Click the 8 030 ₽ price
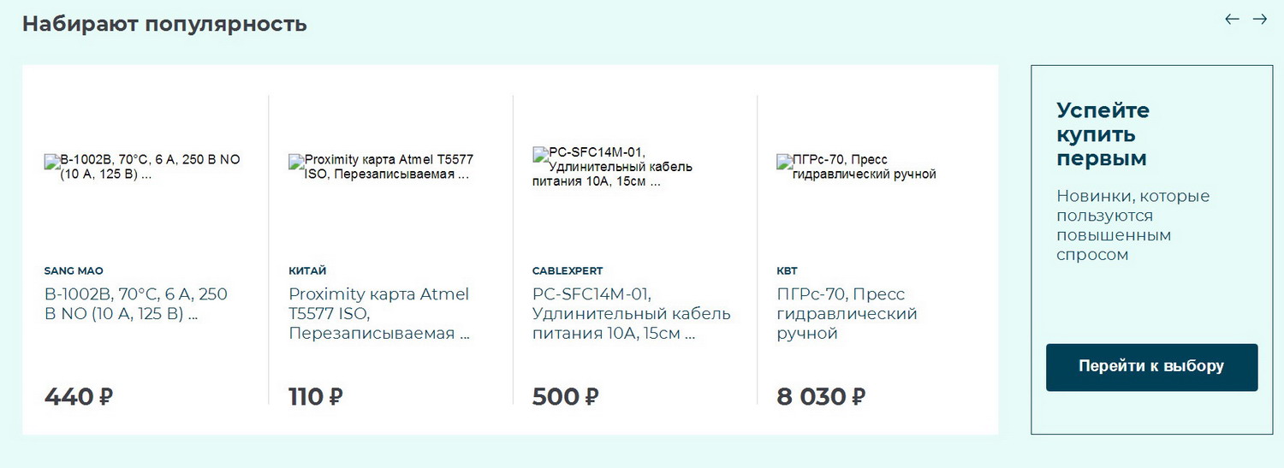This screenshot has height=468, width=1284. (821, 397)
